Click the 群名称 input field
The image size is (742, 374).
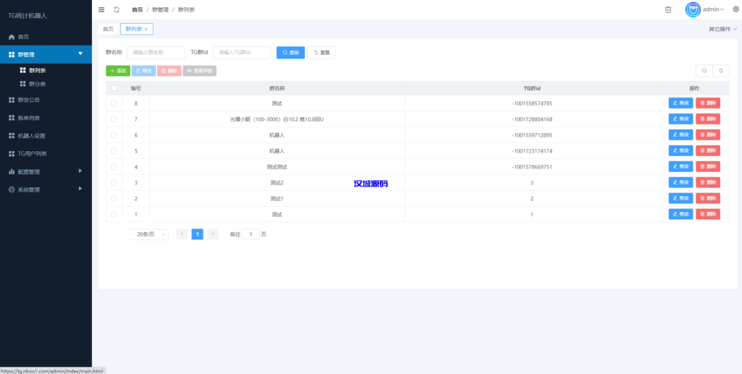(x=155, y=53)
